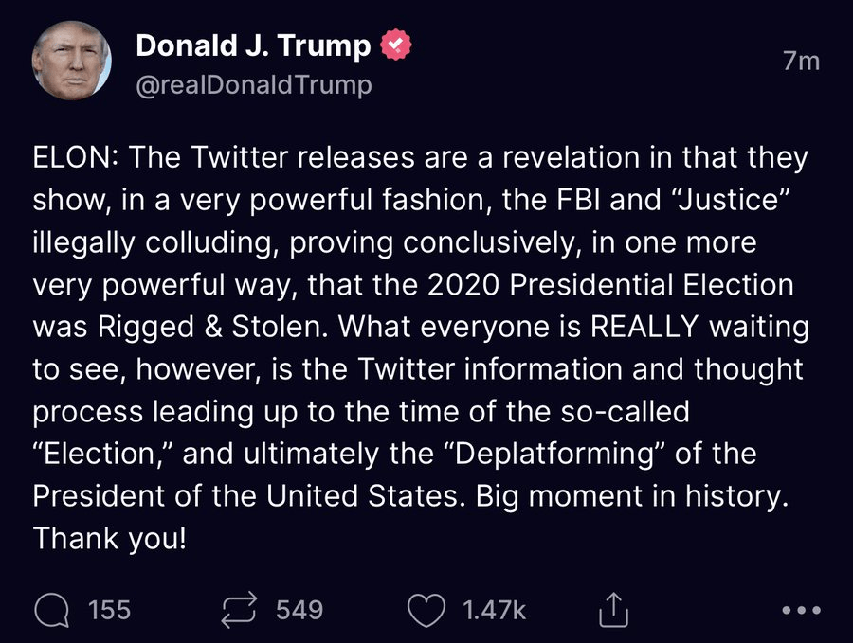The image size is (853, 643).
Task: Open the three-dot more options menu
Action: pos(800,611)
